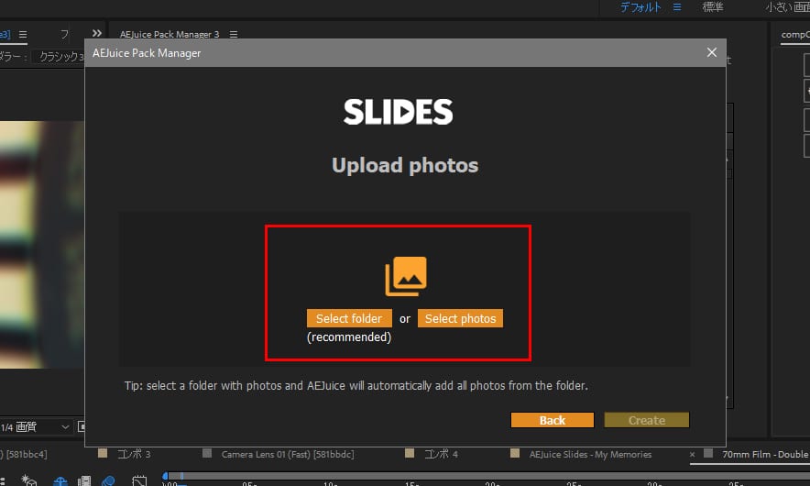This screenshot has width=810, height=486.
Task: Click the tan コンポ 3 label swatch
Action: (x=103, y=453)
